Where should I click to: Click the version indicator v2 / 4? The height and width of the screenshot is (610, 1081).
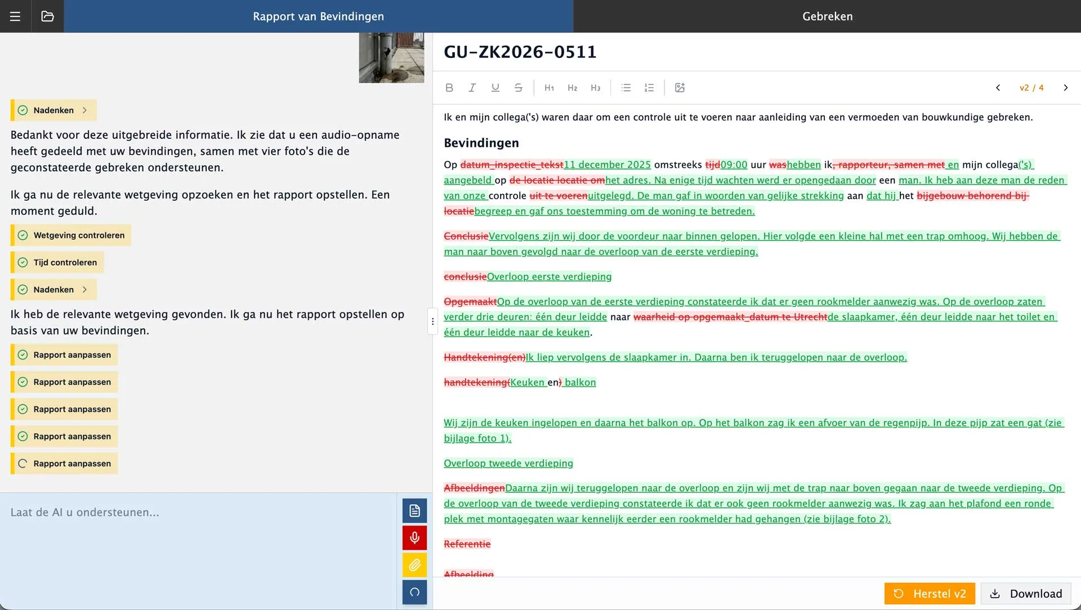(1031, 88)
